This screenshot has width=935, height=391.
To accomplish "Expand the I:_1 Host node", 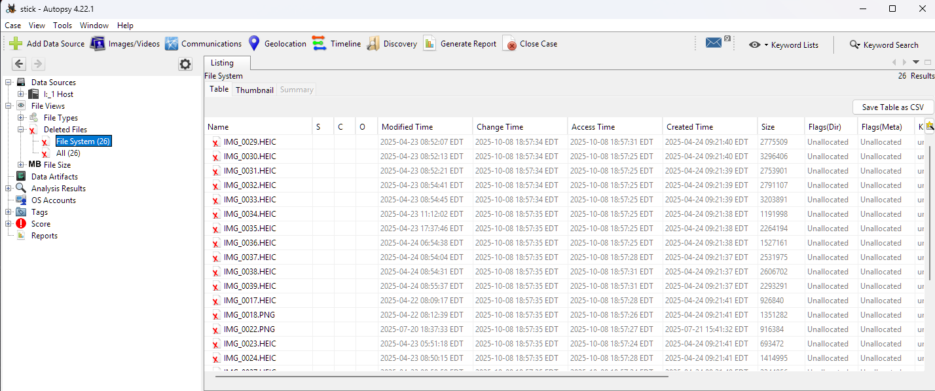I will (21, 94).
